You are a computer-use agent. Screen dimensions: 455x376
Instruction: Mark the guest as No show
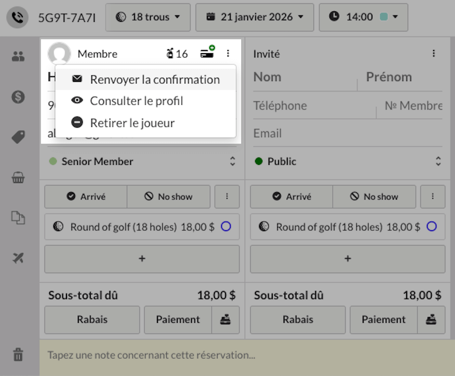(x=374, y=196)
